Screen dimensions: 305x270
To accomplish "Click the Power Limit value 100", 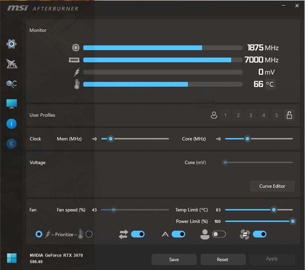I will click(x=217, y=221).
